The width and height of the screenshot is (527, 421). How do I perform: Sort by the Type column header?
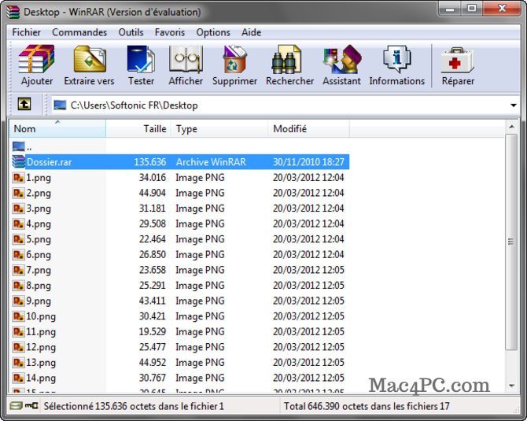(219, 129)
